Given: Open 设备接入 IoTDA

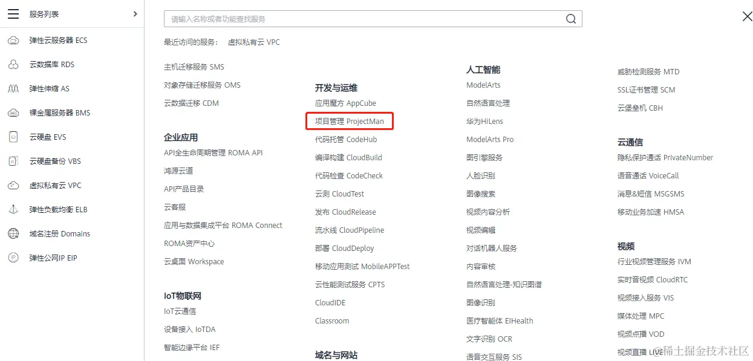Looking at the screenshot, I should (189, 330).
